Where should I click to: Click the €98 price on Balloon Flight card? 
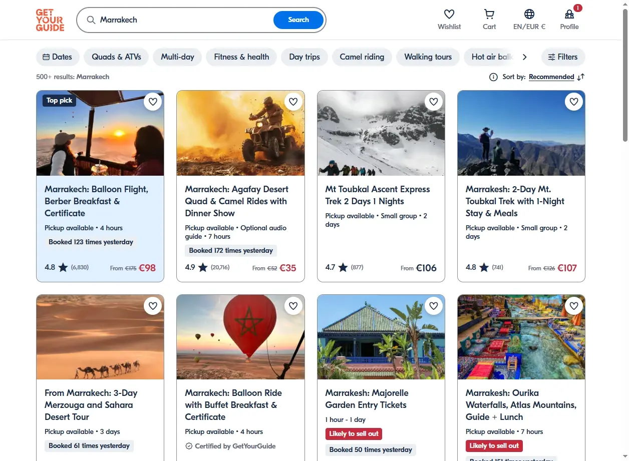point(147,268)
